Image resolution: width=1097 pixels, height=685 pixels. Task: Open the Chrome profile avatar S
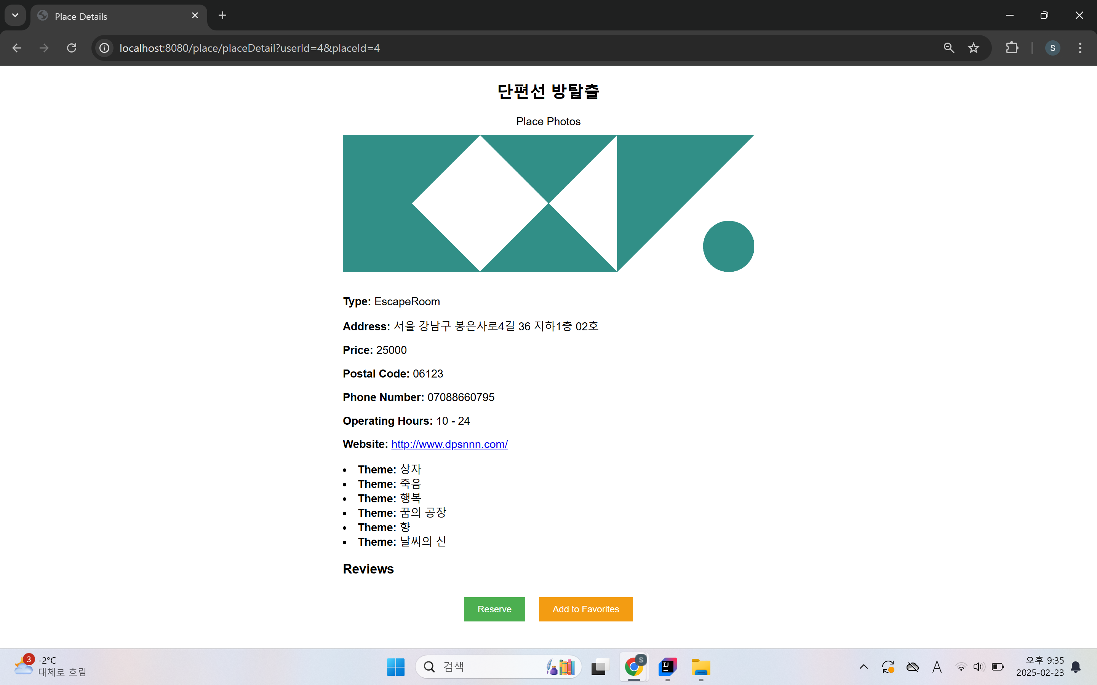1052,48
